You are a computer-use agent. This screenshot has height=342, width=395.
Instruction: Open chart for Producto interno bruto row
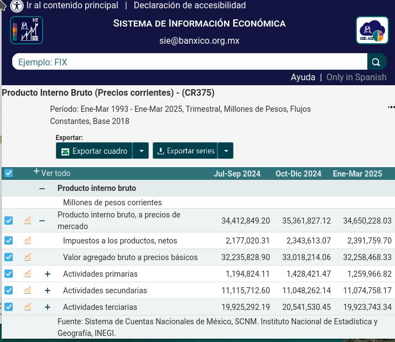click(x=28, y=220)
